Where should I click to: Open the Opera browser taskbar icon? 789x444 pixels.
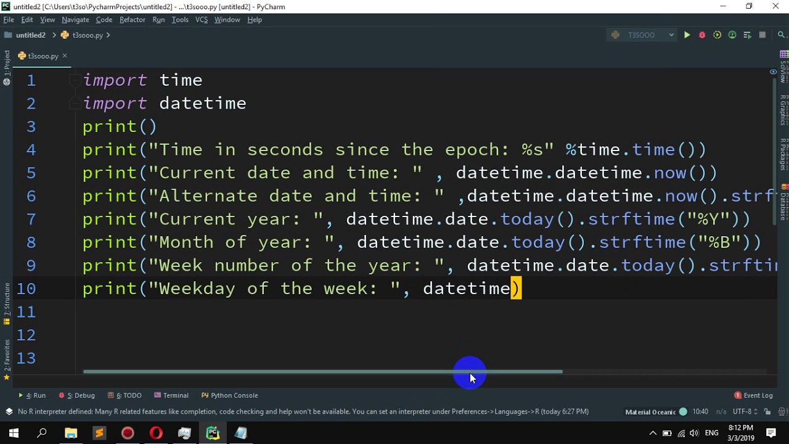(x=156, y=434)
